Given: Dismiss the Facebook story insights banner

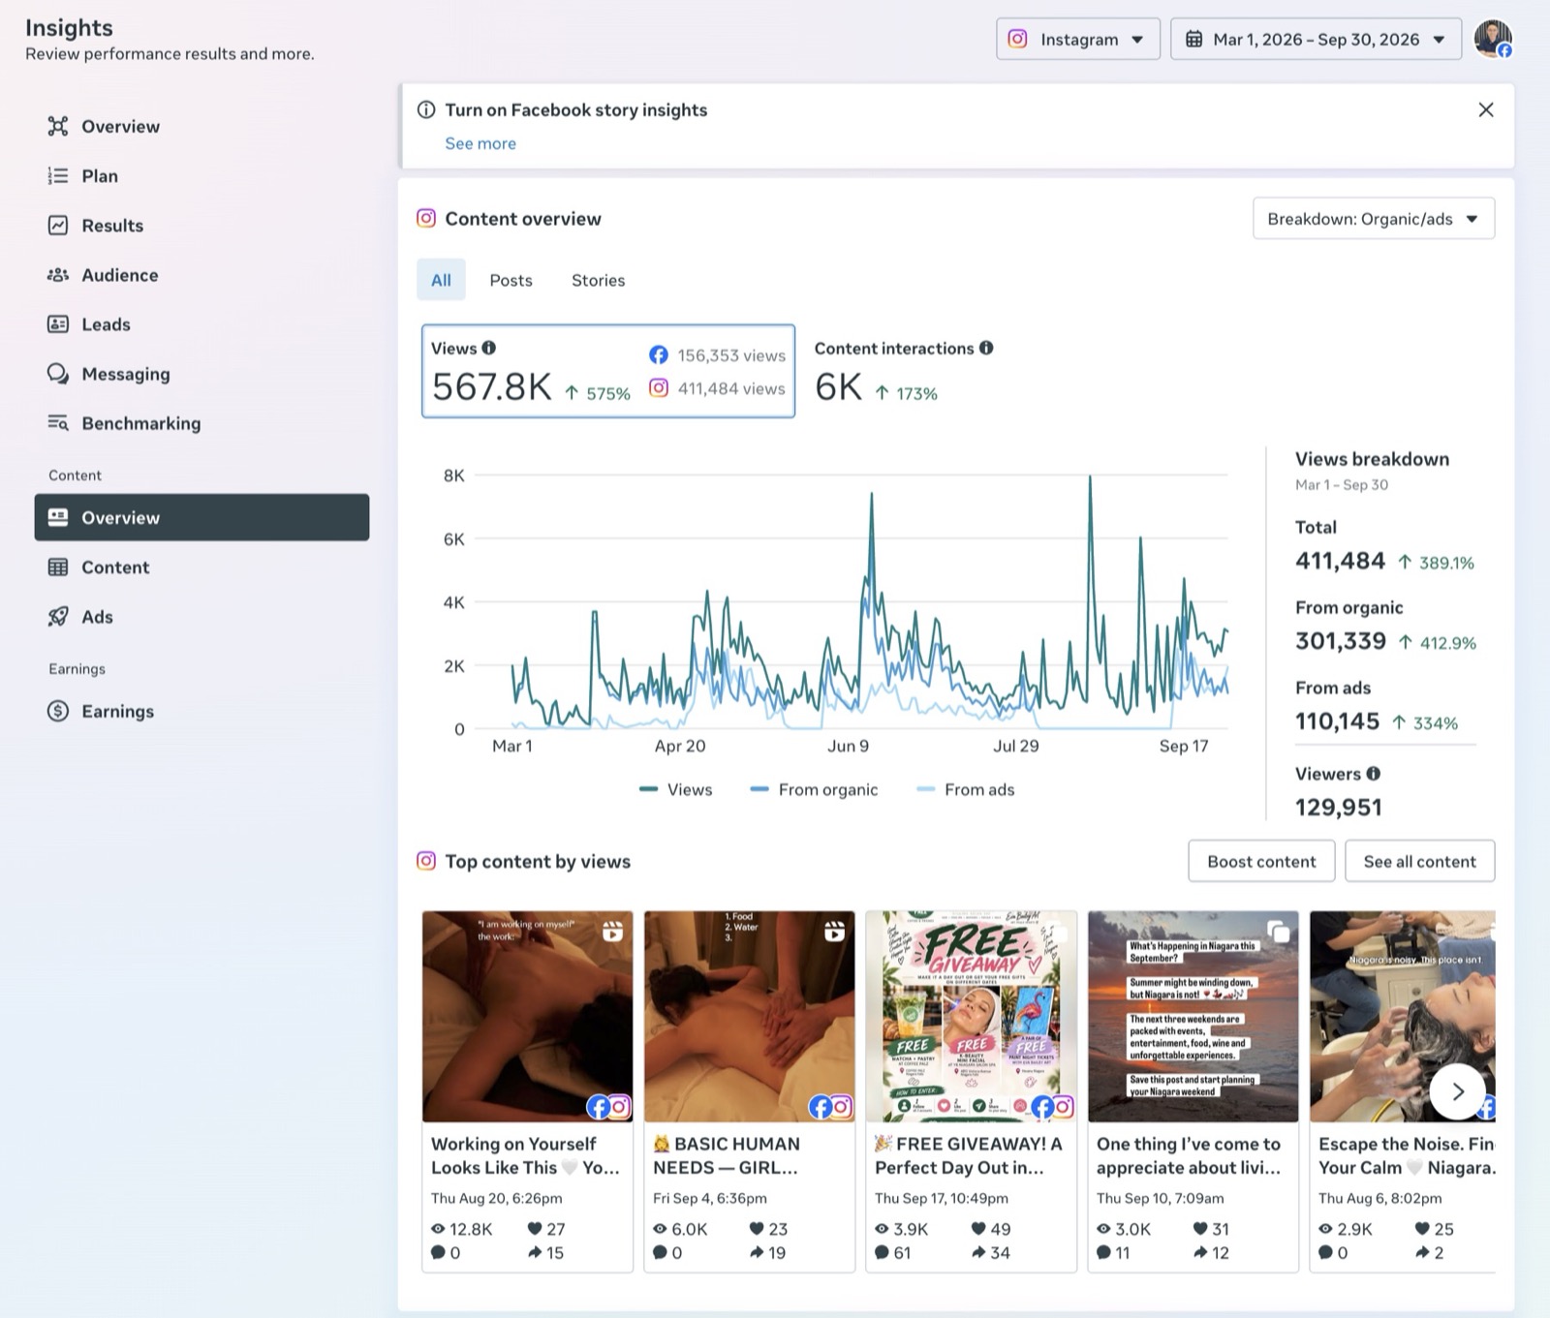Looking at the screenshot, I should [1486, 110].
